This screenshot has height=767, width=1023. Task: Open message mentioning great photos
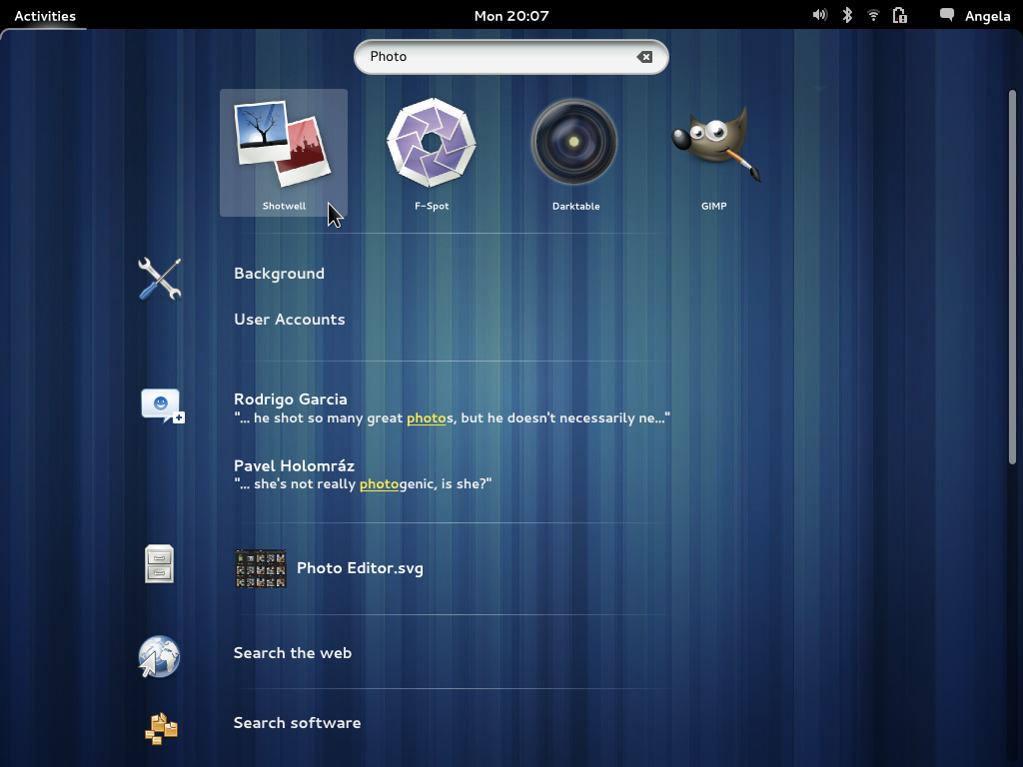(453, 418)
